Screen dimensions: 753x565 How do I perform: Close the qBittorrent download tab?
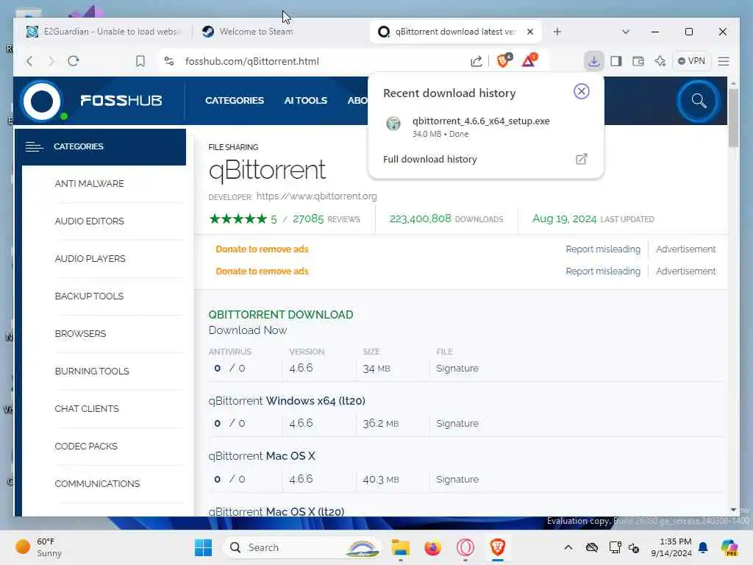point(529,32)
